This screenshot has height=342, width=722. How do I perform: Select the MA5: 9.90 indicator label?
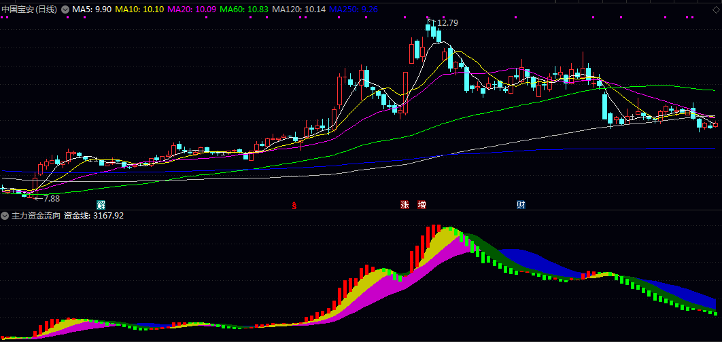click(92, 9)
